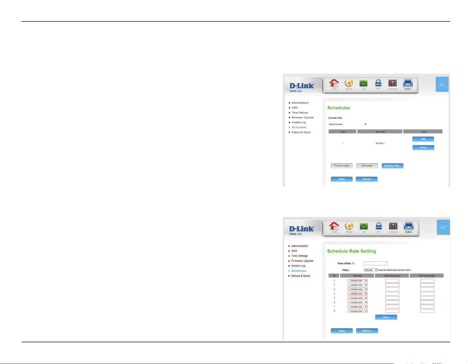Screen dimensions: 472x364
Task: Expand the Week Day dropdown for ID 1
Action: coord(357,281)
